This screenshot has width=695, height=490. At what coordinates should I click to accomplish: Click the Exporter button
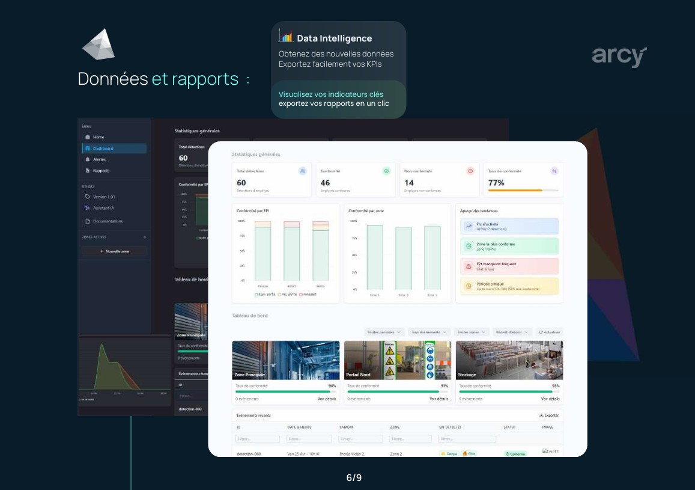pos(549,415)
